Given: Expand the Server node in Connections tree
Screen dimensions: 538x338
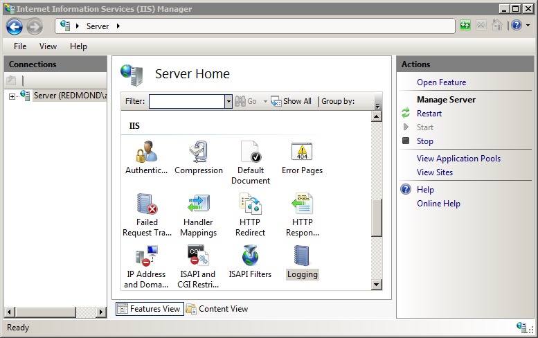Looking at the screenshot, I should (x=12, y=96).
